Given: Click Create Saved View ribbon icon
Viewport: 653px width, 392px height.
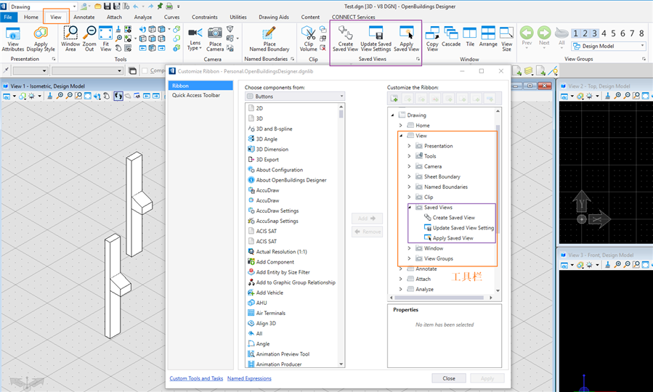Looking at the screenshot, I should pyautogui.click(x=345, y=38).
